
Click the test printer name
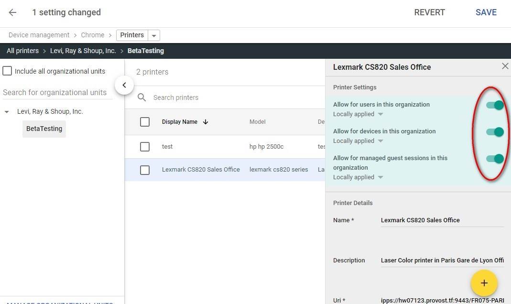coord(167,147)
